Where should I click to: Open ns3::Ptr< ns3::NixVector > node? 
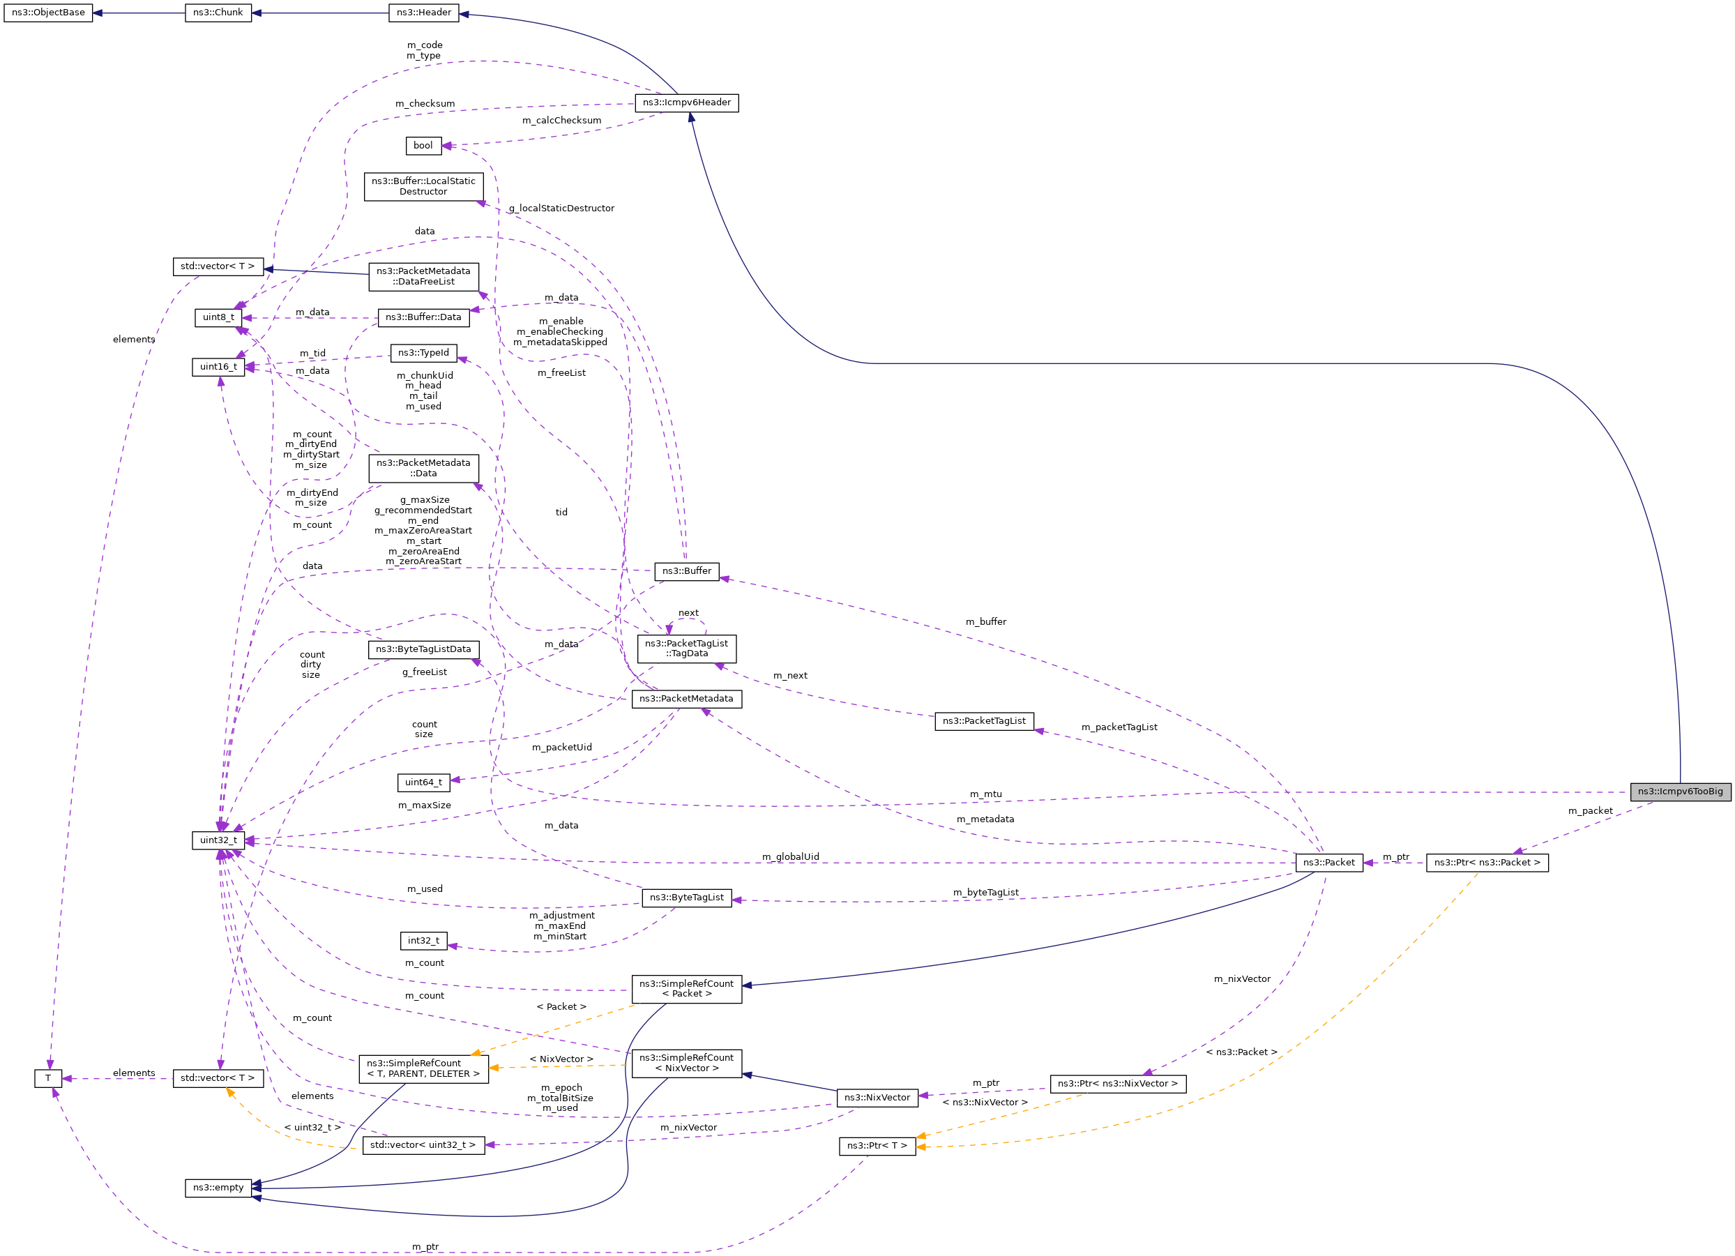[x=1119, y=1084]
